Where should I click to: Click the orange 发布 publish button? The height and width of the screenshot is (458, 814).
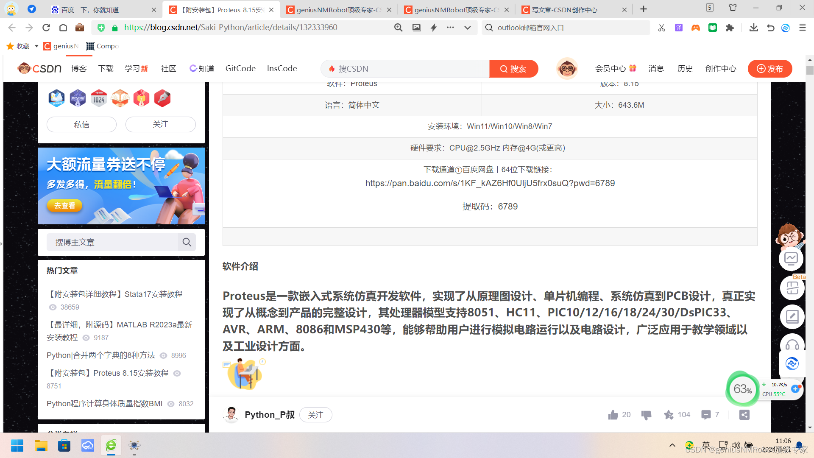tap(769, 69)
